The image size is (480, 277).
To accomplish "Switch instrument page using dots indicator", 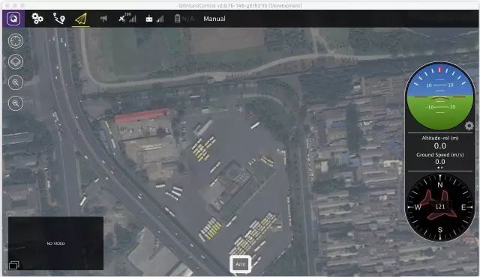I will (440, 168).
